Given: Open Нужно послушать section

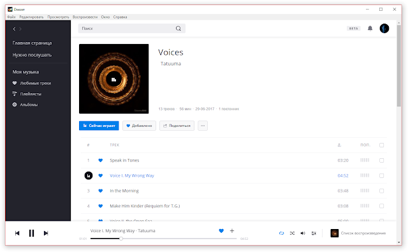Looking at the screenshot, I should 32,55.
